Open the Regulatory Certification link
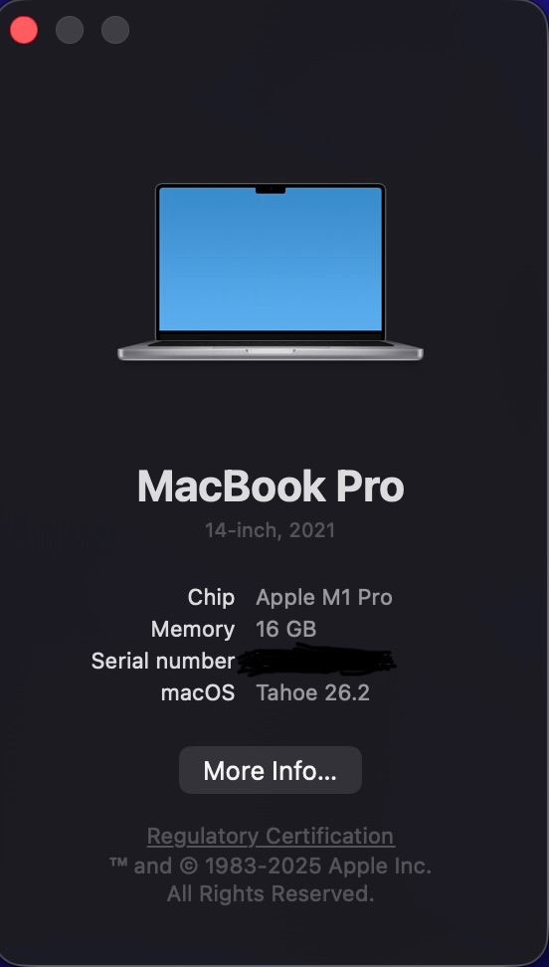This screenshot has height=967, width=549. (x=271, y=837)
